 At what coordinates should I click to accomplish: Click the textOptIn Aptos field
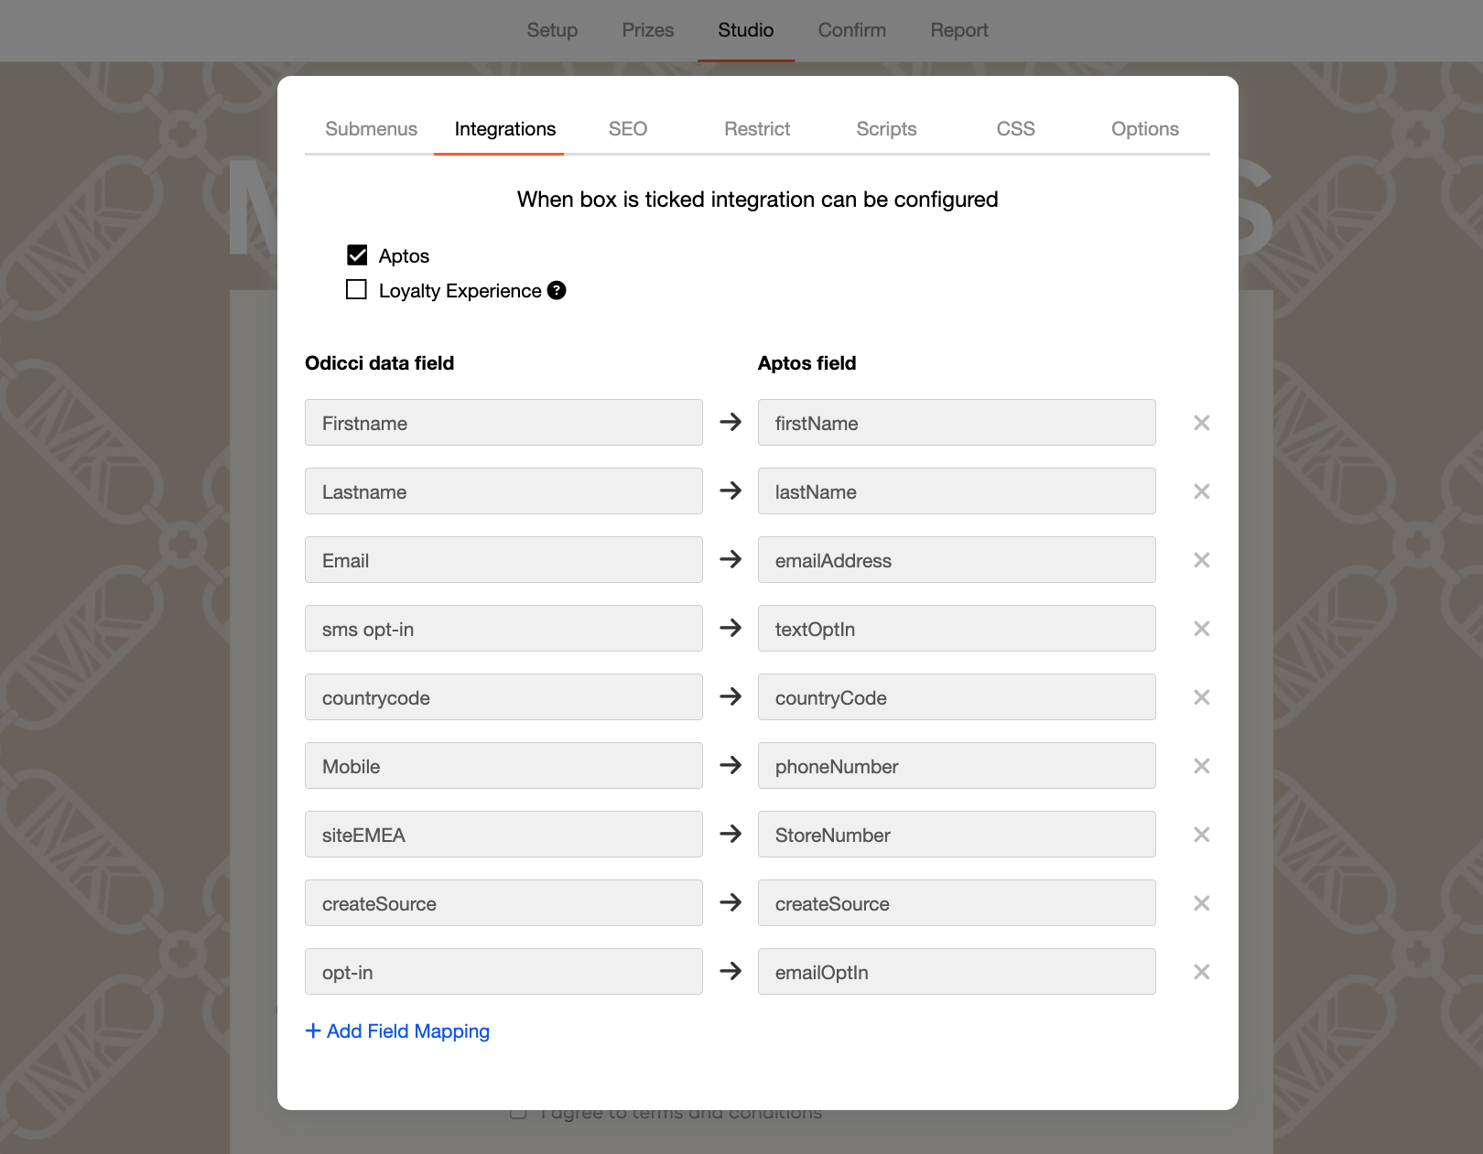click(x=957, y=629)
